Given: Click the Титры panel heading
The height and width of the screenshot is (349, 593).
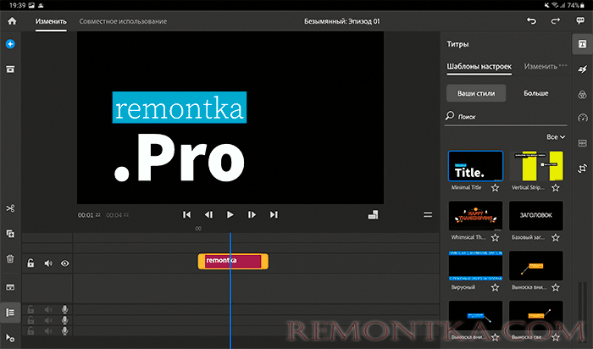Looking at the screenshot, I should (457, 44).
